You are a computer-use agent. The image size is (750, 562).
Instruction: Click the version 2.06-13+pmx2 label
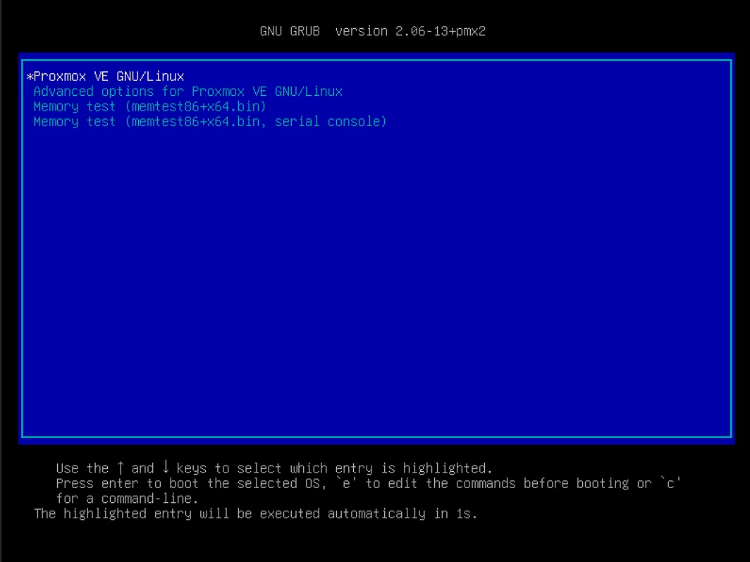click(x=410, y=32)
